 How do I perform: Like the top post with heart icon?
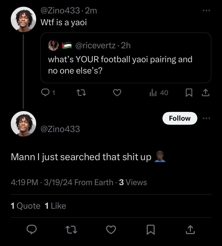[117, 93]
